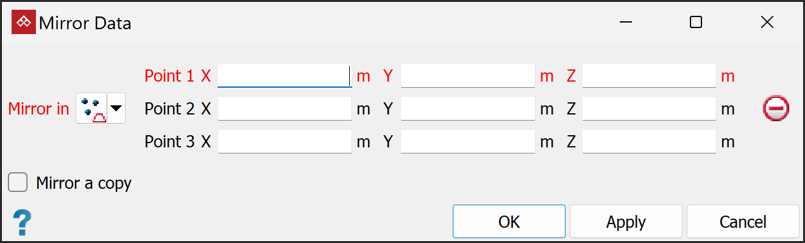805x243 pixels.
Task: Click the Mirror Data app logo icon
Action: (x=23, y=23)
